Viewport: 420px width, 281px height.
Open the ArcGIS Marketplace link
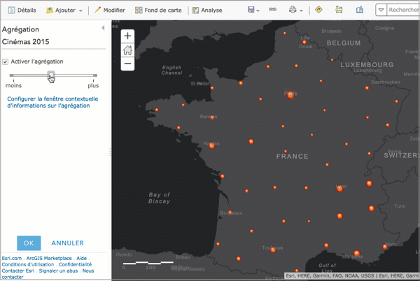(49, 258)
